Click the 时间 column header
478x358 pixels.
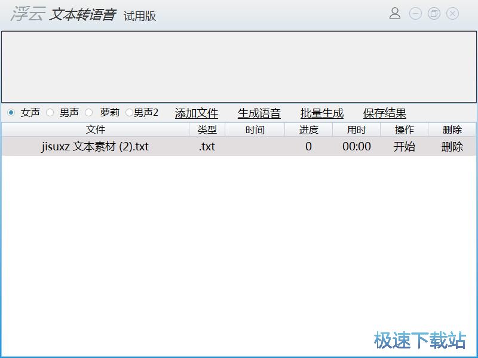pyautogui.click(x=255, y=129)
